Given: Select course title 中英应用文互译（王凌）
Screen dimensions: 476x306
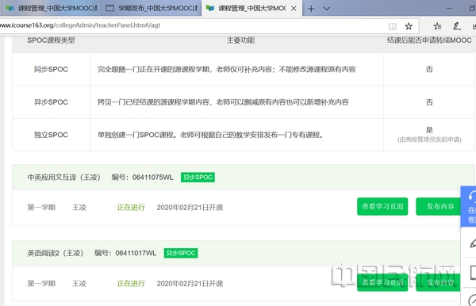Looking at the screenshot, I should tap(63, 178).
